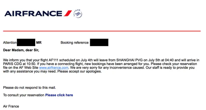
Task: Click the 'Dear Madam, dear Sir,' greeting
Action: pyautogui.click(x=21, y=50)
